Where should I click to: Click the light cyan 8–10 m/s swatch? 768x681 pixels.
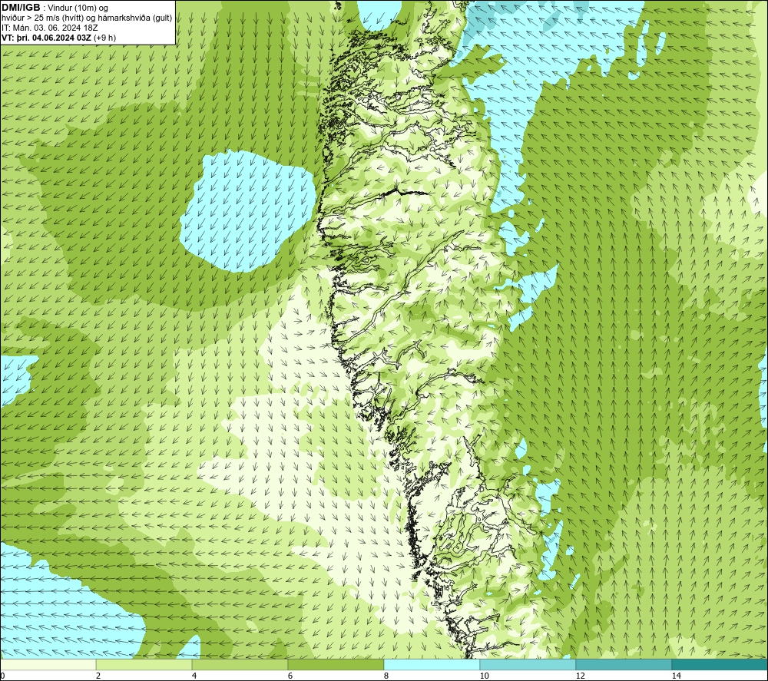click(x=432, y=665)
